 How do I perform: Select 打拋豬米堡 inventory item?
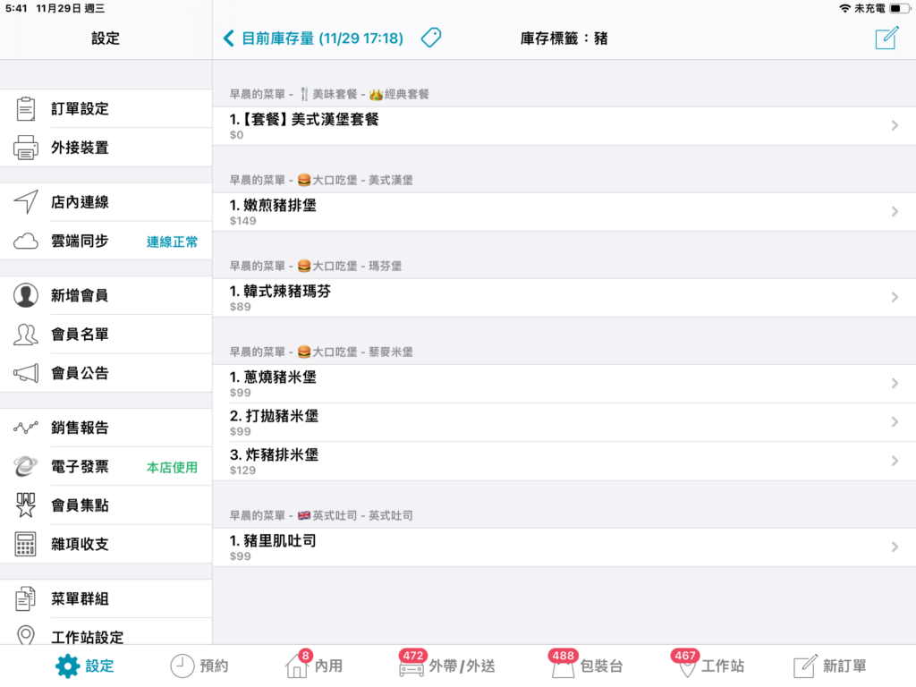pyautogui.click(x=564, y=422)
